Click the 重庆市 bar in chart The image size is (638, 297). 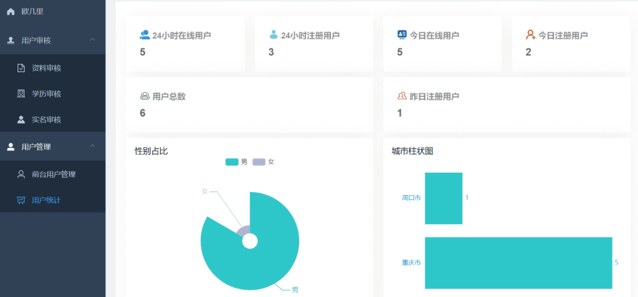click(518, 262)
